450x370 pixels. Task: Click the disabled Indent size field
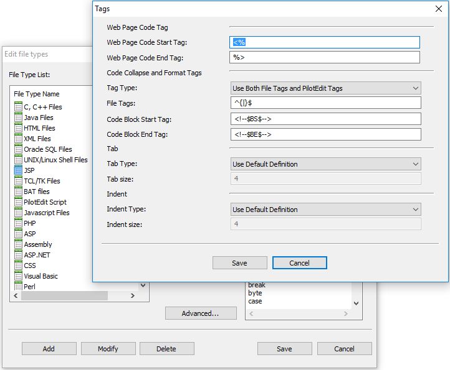(326, 224)
